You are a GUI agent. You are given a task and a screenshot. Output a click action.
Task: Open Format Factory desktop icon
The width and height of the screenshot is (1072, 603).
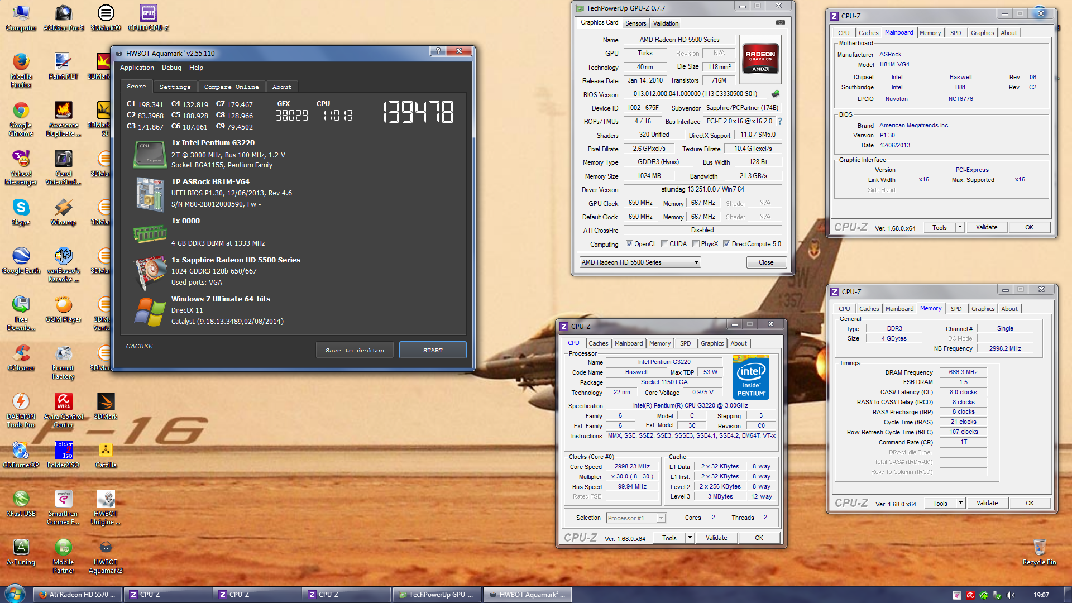pos(63,362)
